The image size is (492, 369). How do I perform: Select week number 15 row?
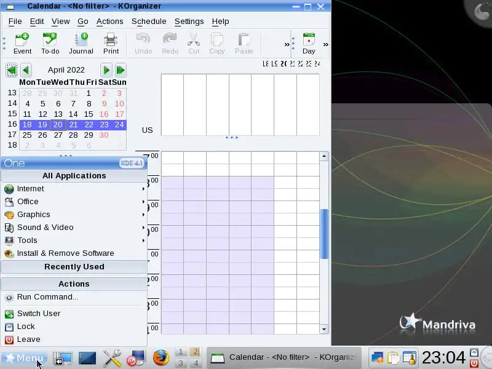[x=12, y=114]
